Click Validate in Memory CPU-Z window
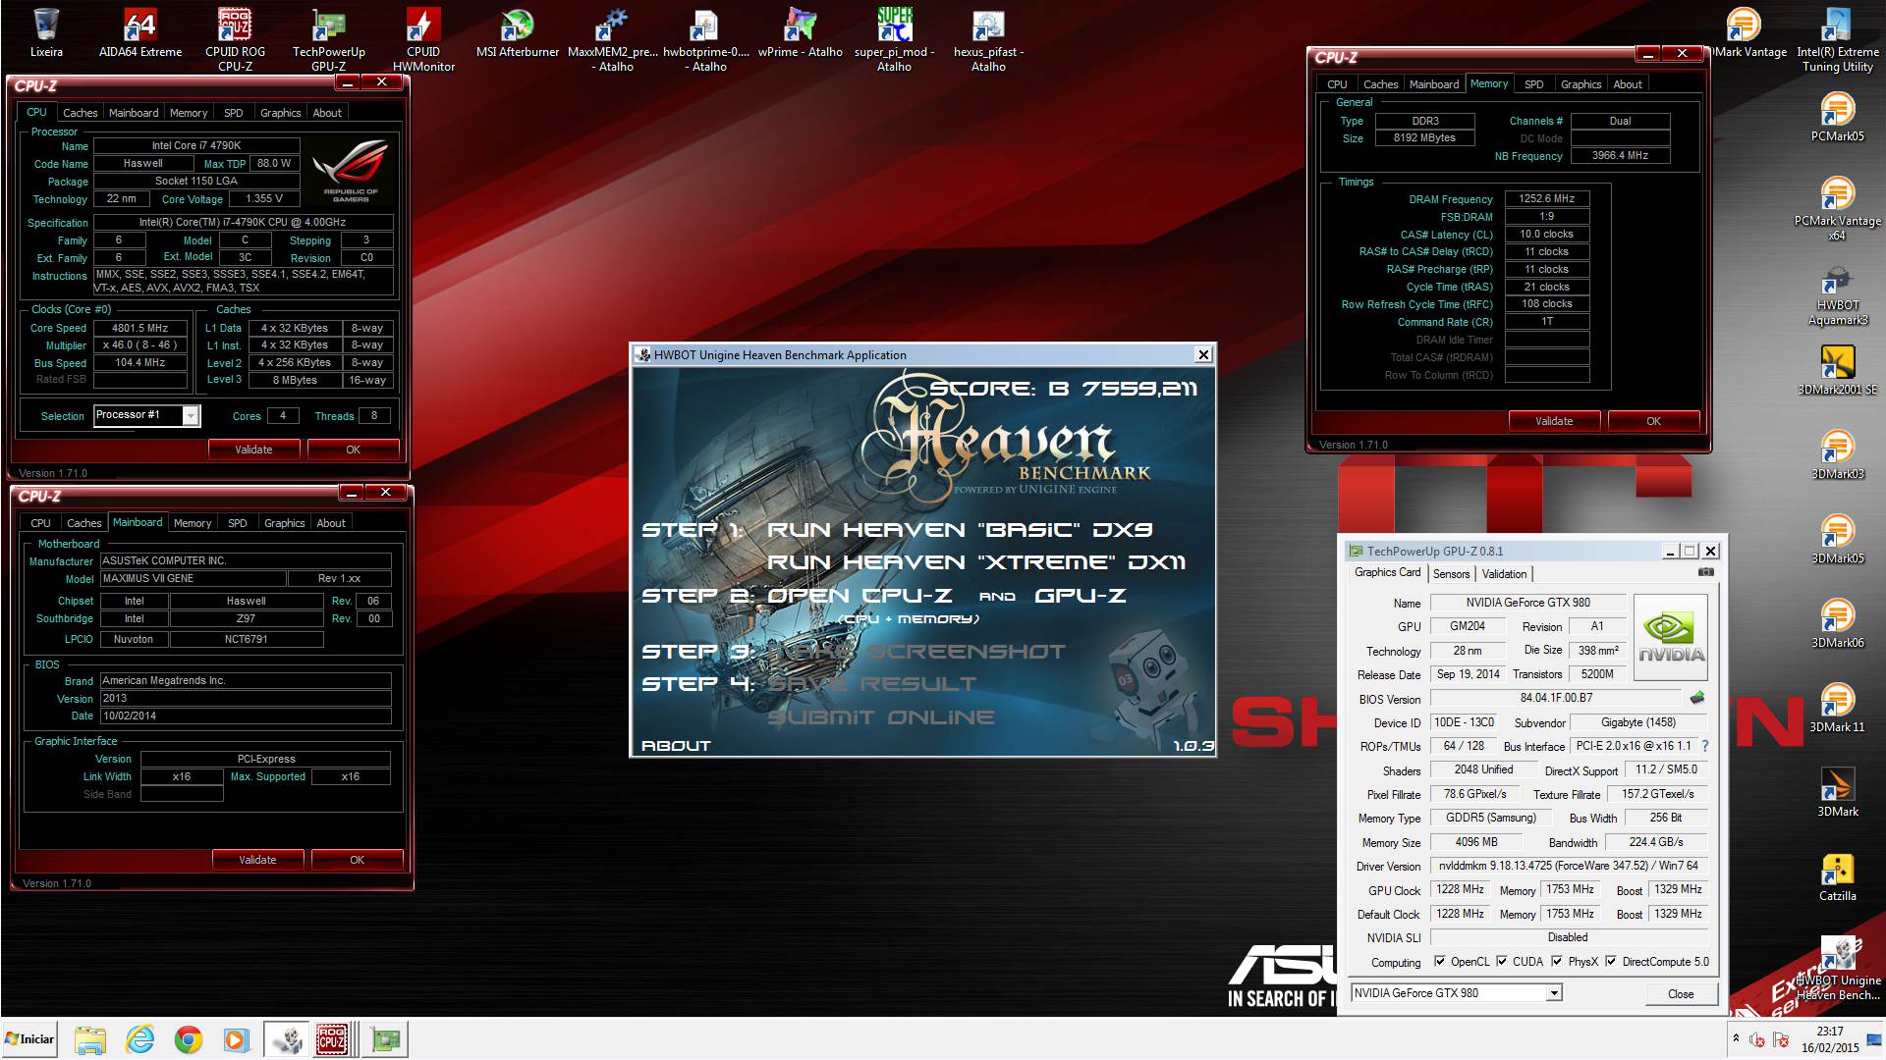Screen dimensions: 1886x1060 pyautogui.click(x=1554, y=421)
